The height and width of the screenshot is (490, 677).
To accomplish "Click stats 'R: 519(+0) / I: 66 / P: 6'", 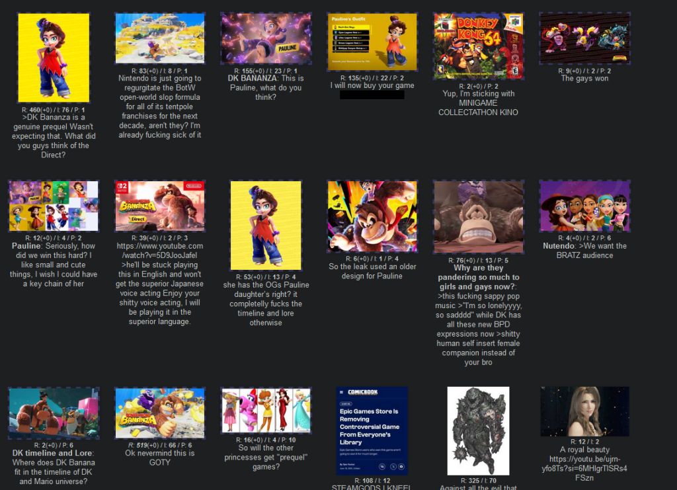I will [160, 446].
